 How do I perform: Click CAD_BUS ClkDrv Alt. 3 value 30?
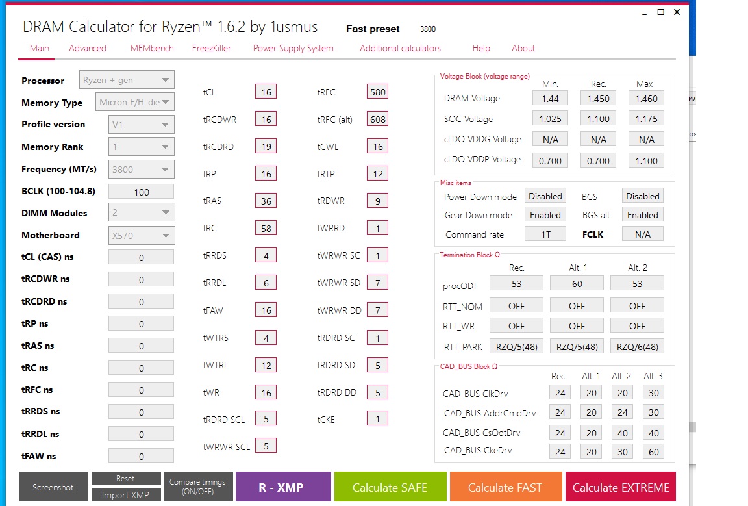pos(654,392)
